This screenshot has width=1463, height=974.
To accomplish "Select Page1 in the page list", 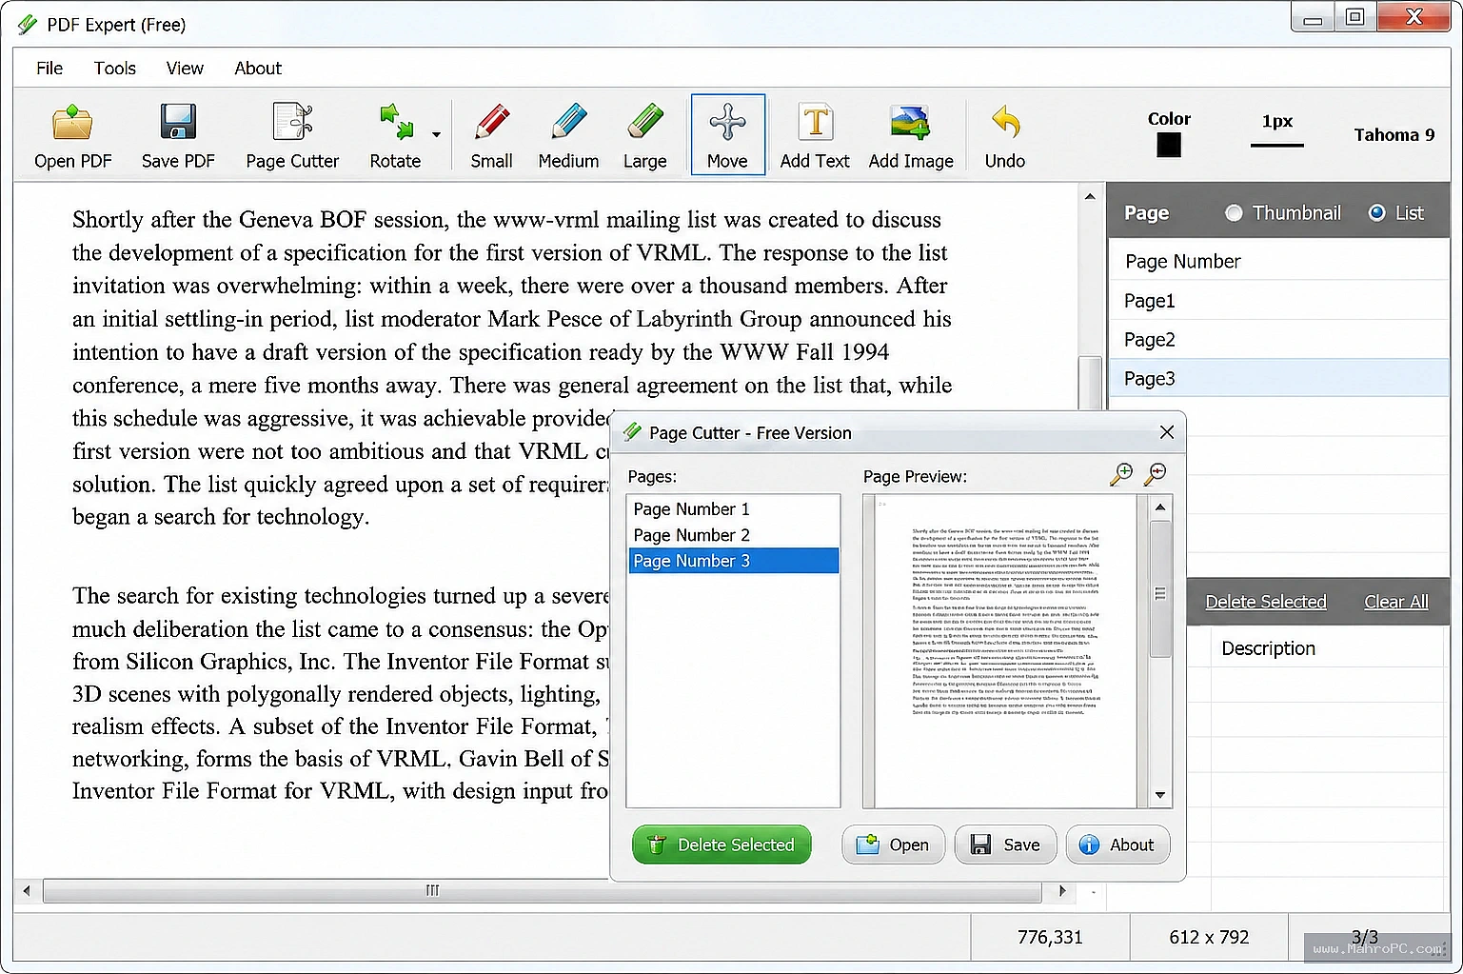I will pos(1278,301).
